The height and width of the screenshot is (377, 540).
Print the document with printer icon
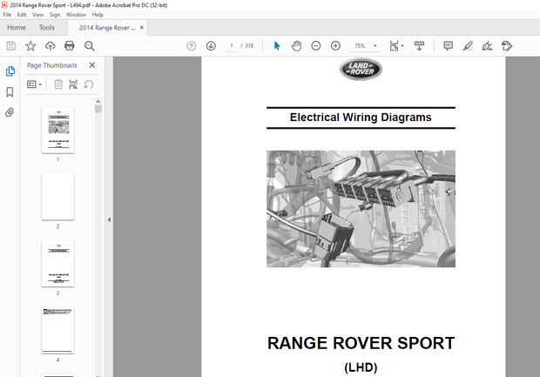coord(69,45)
